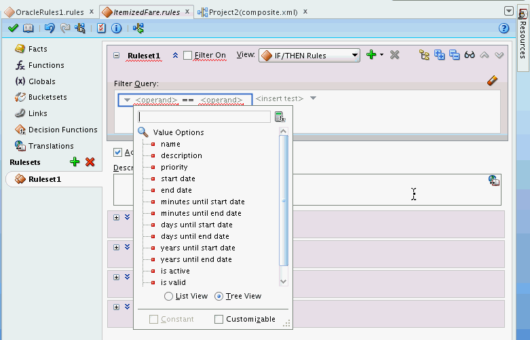Screen dimensions: 530x340
Task: Click red X to delete ruleset
Action: pos(90,162)
